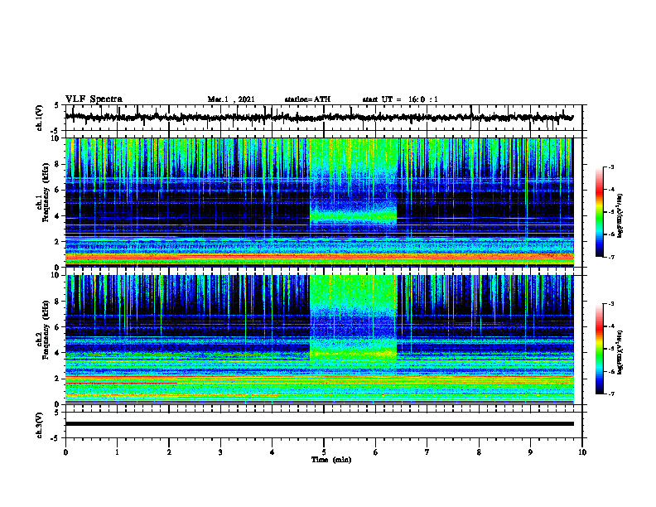Click the ch.1(V) waveform axis label
The height and width of the screenshot is (507, 656).
40,118
